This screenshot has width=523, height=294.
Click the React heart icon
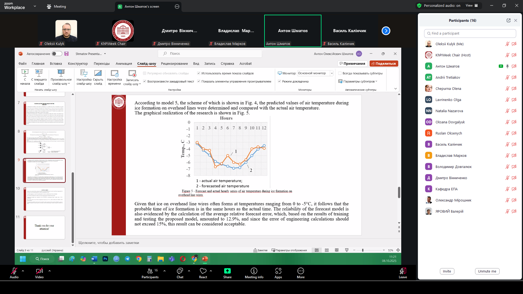203,271
